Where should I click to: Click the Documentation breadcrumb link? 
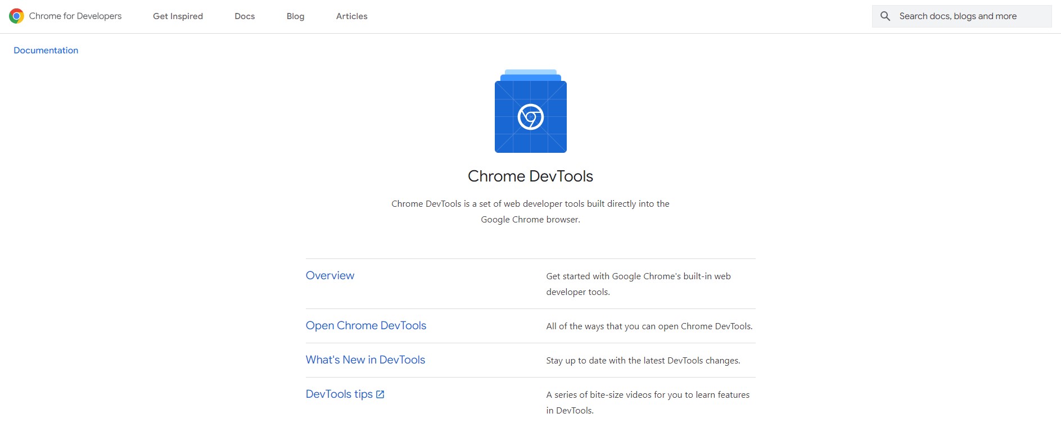point(46,51)
